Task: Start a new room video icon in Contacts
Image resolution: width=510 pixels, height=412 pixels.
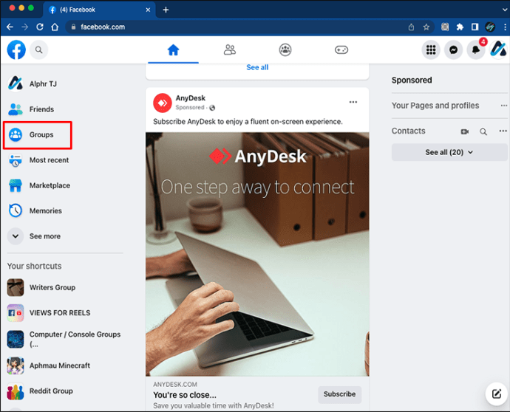Action: click(x=465, y=131)
